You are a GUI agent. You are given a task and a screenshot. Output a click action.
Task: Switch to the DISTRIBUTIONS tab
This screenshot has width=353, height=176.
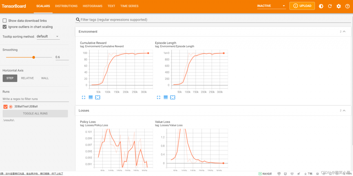click(66, 6)
